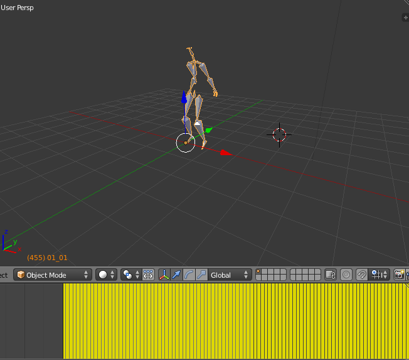409x360 pixels.
Task: Toggle the snap magnet icon
Action: point(362,275)
